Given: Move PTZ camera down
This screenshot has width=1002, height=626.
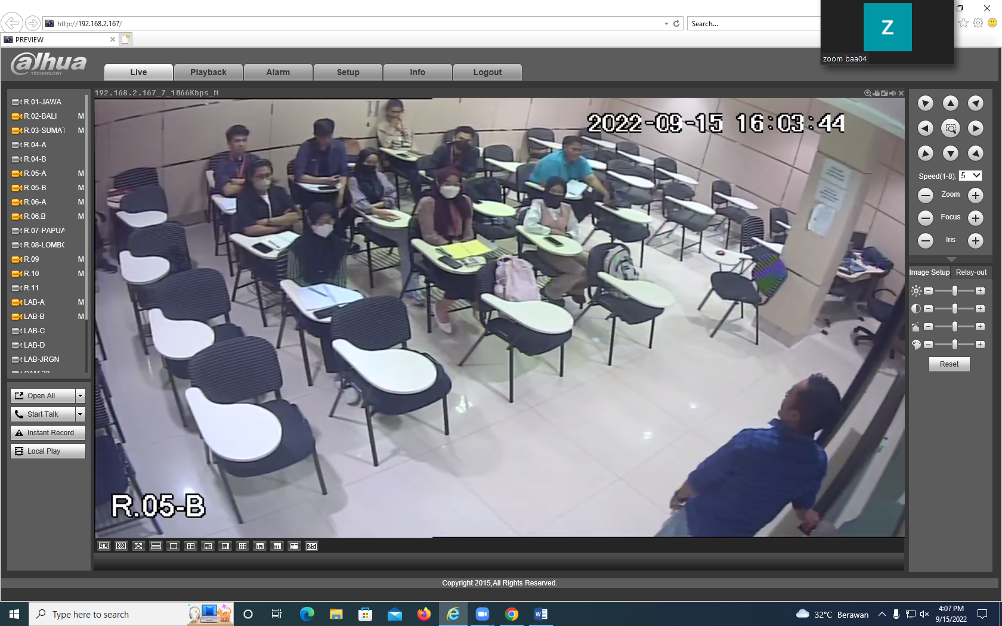Looking at the screenshot, I should click(x=951, y=153).
